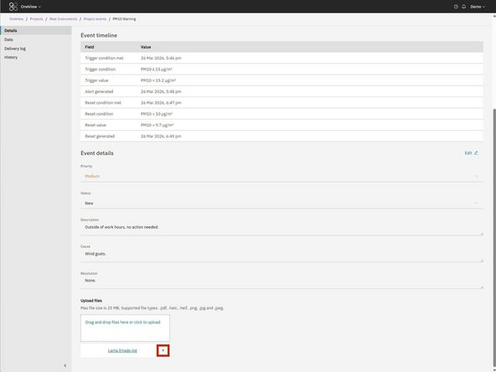Click the 'Event timeline' heading
This screenshot has height=372, width=496.
(99, 35)
